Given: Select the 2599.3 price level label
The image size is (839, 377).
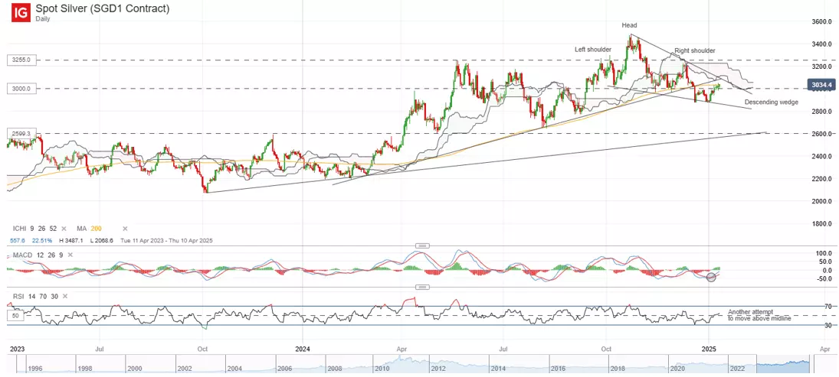Looking at the screenshot, I should point(19,134).
